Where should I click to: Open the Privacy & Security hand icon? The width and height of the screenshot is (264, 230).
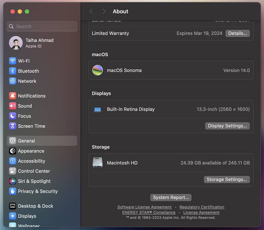pyautogui.click(x=13, y=191)
